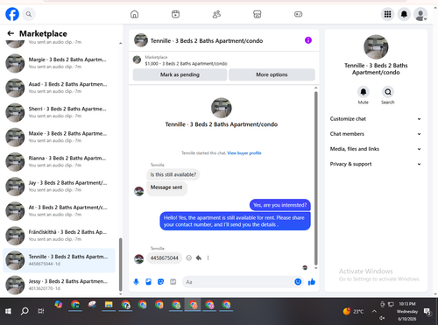Open Windows taskbar search
Screen dimensions: 438x325
coord(25,311)
